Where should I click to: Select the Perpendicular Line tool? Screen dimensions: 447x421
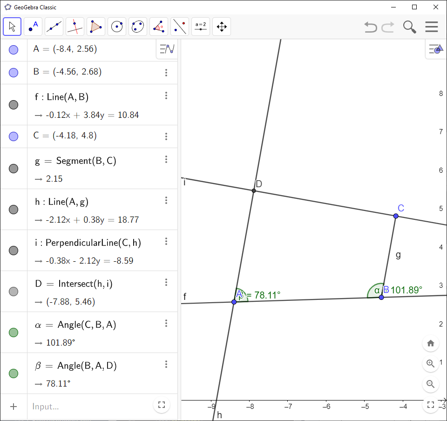75,27
